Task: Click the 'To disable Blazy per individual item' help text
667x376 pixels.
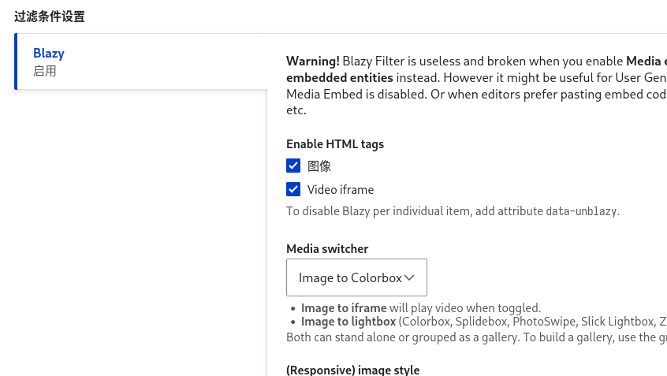Action: click(414, 211)
